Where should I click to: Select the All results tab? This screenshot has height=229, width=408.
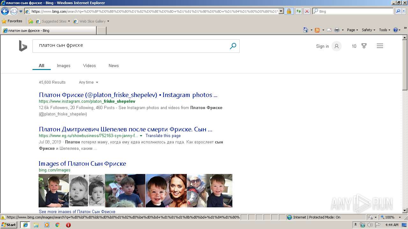tap(41, 66)
